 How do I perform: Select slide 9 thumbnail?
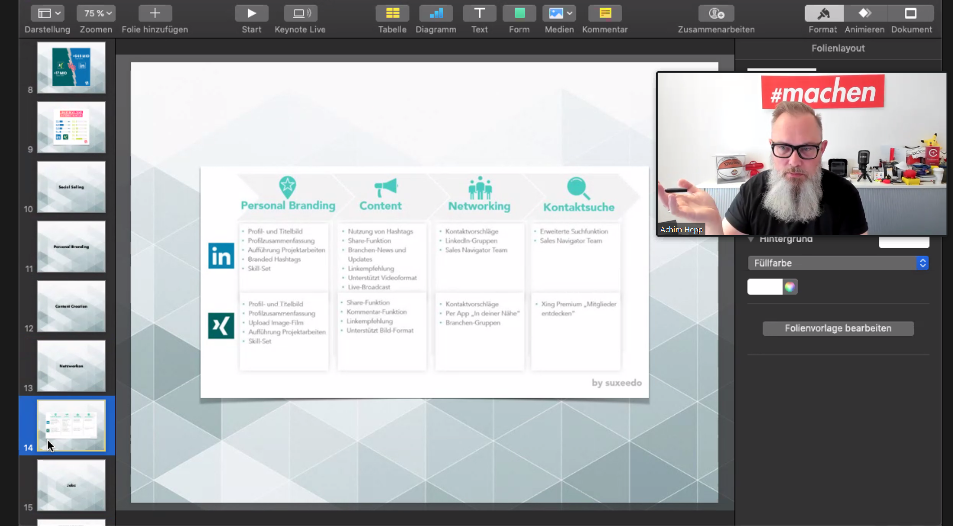(71, 127)
